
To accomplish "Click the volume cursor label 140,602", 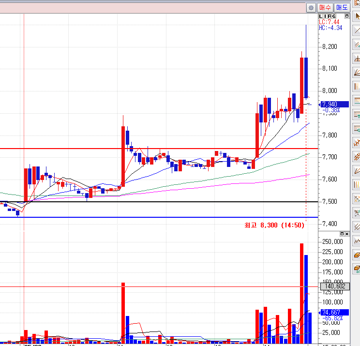I will pyautogui.click(x=335, y=286).
